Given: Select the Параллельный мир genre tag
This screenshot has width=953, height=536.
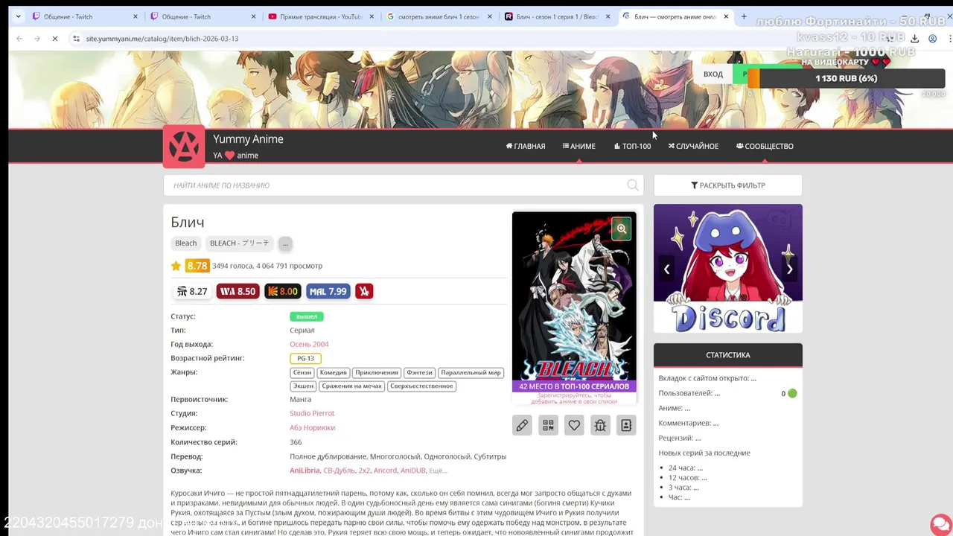Looking at the screenshot, I should pyautogui.click(x=471, y=372).
